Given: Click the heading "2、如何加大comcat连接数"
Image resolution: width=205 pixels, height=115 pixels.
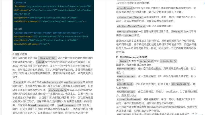Looking at the screenshot, I should (131, 57).
